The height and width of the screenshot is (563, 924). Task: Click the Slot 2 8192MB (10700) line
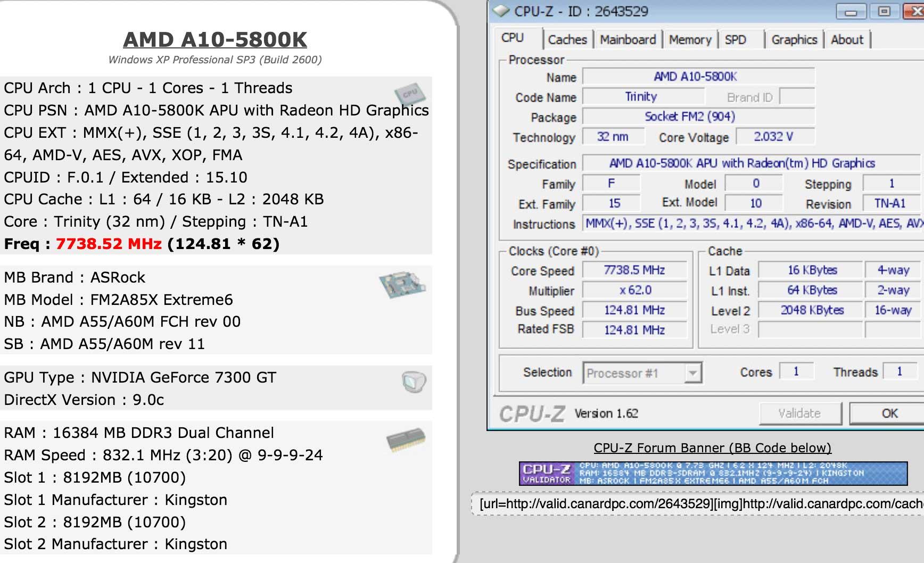[x=95, y=523]
